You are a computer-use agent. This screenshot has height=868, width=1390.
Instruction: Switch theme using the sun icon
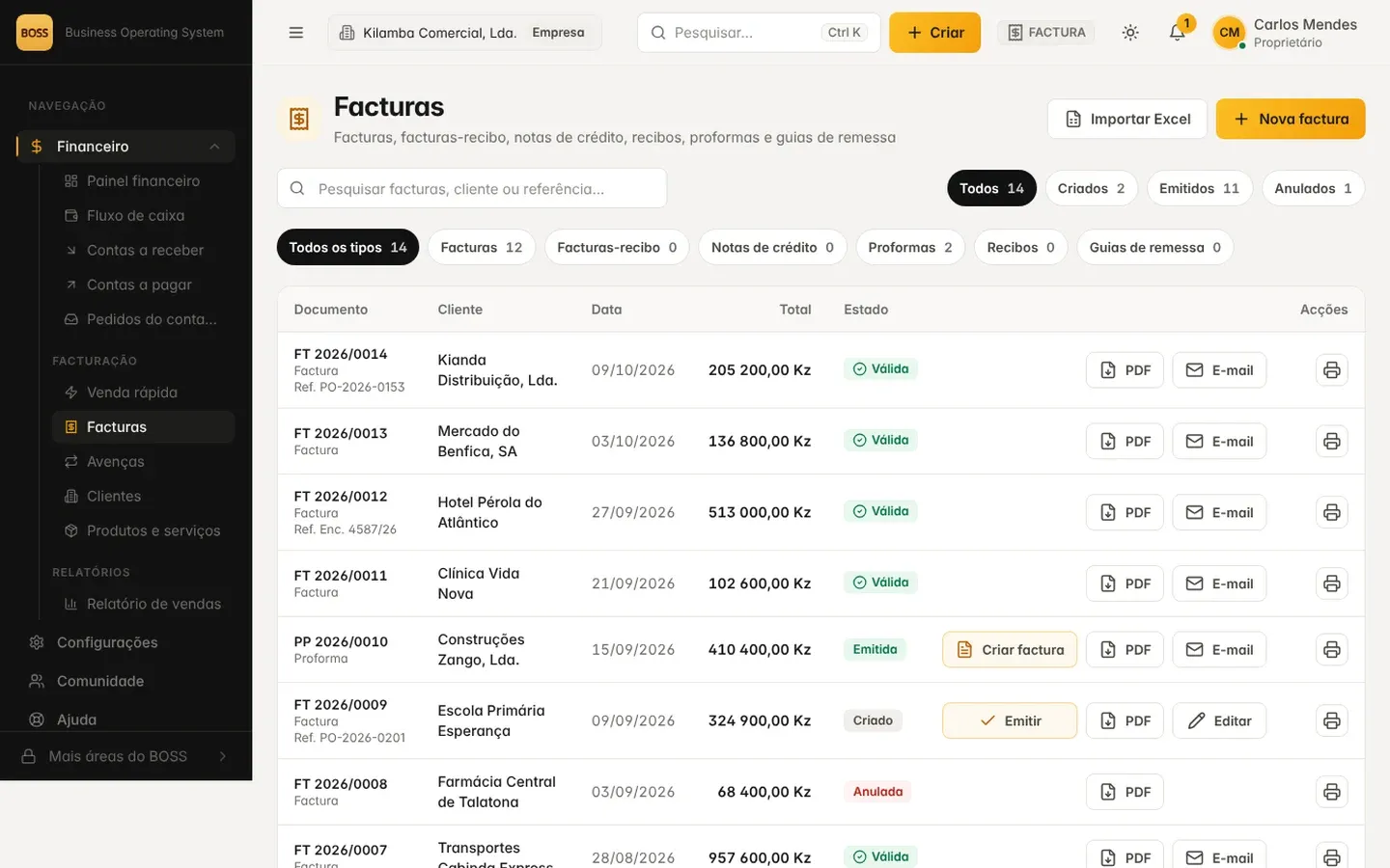[1130, 33]
